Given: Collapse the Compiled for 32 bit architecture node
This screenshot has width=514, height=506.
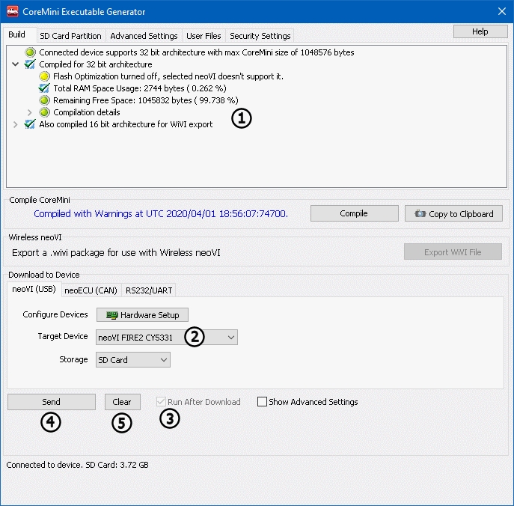Looking at the screenshot, I should [x=16, y=64].
